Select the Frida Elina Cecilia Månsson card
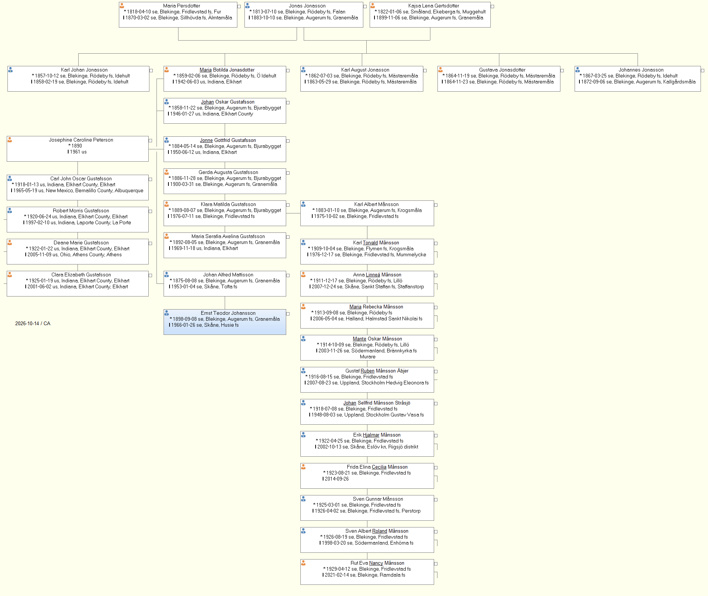The image size is (708, 596). coord(367,476)
